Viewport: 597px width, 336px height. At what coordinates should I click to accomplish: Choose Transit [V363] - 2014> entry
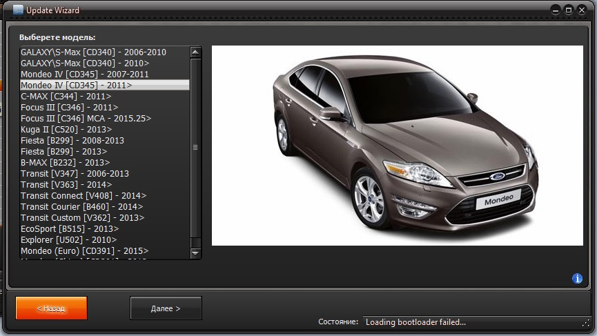pos(66,184)
